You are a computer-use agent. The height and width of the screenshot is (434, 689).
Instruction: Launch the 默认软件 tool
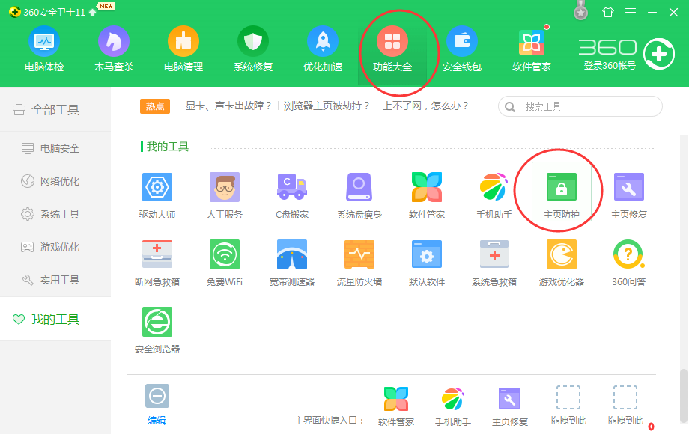[x=427, y=263]
